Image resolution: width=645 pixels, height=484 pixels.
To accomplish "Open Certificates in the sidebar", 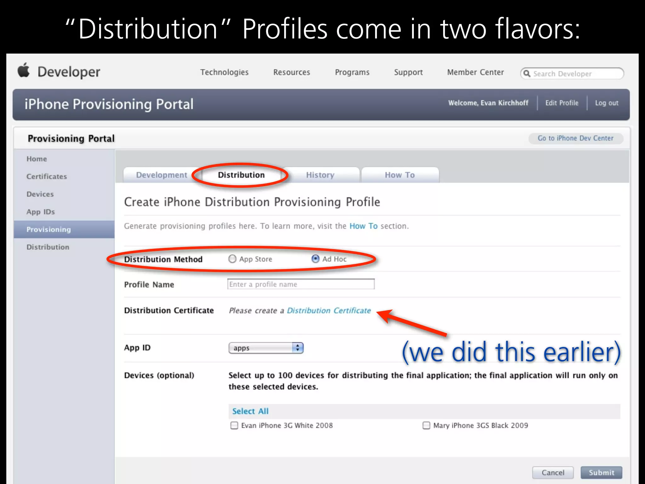I will pyautogui.click(x=47, y=176).
